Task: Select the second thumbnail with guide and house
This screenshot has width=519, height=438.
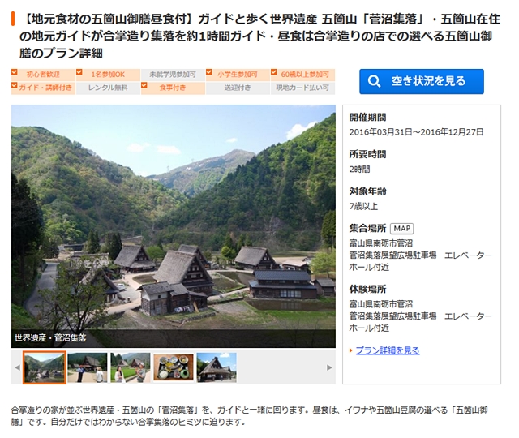Action: tap(88, 367)
